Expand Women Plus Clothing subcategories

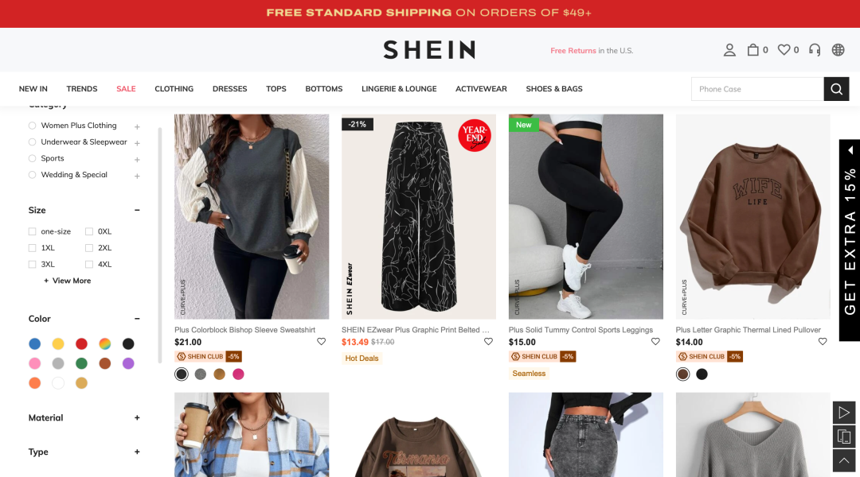click(137, 126)
